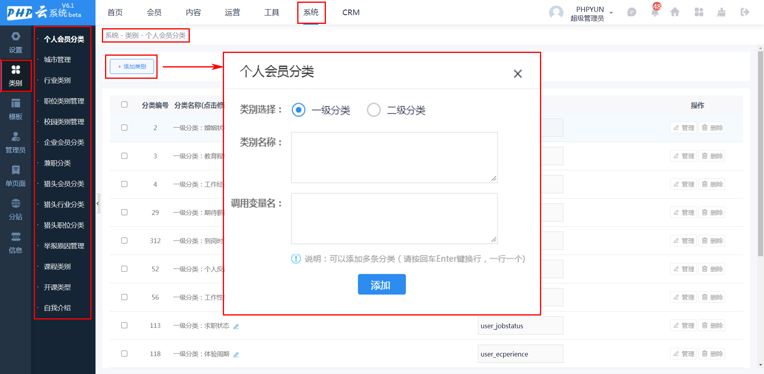Open the 首页 top menu

115,12
